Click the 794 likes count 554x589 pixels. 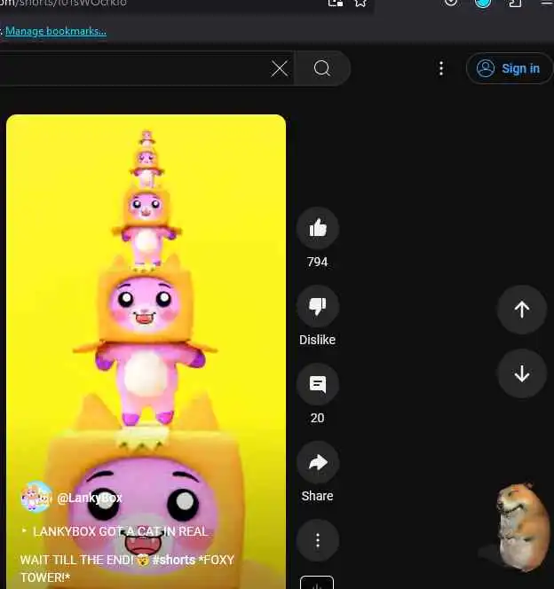coord(317,262)
